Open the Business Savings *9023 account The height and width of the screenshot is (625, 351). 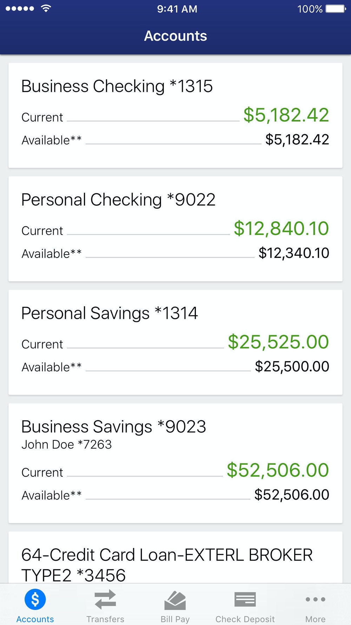click(x=175, y=463)
